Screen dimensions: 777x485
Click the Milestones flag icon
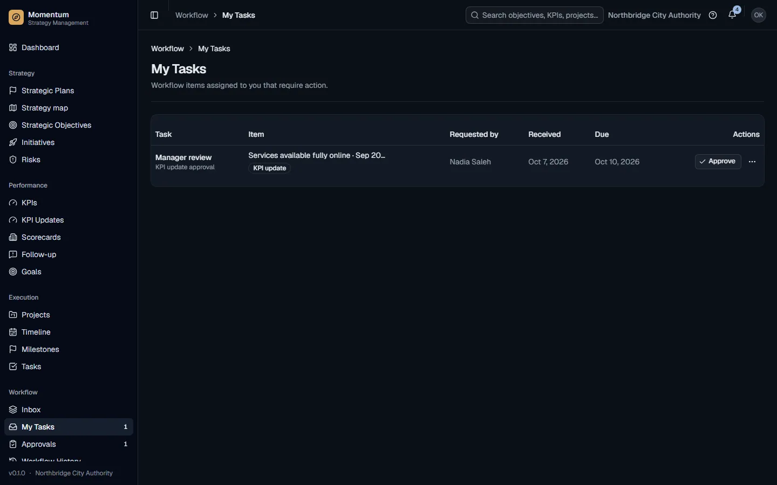[x=13, y=349]
